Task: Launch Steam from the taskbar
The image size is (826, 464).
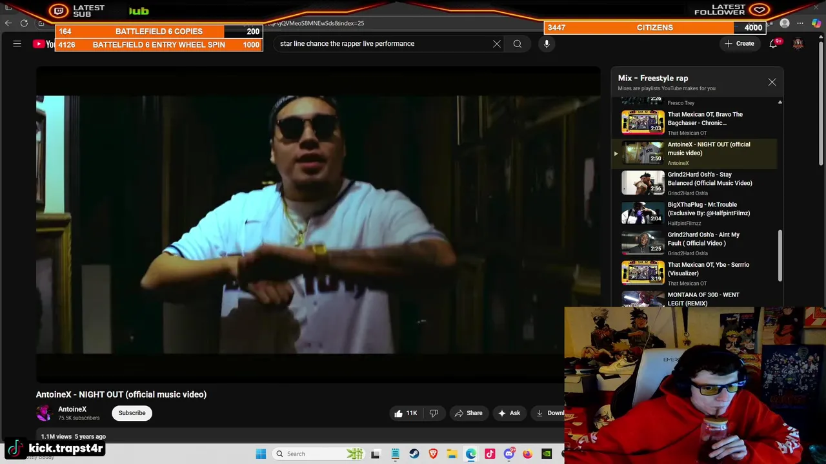Action: pos(414,454)
